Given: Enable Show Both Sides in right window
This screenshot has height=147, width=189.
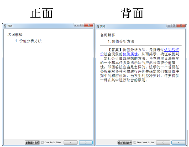Looking at the screenshot, I should pyautogui.click(x=135, y=143).
